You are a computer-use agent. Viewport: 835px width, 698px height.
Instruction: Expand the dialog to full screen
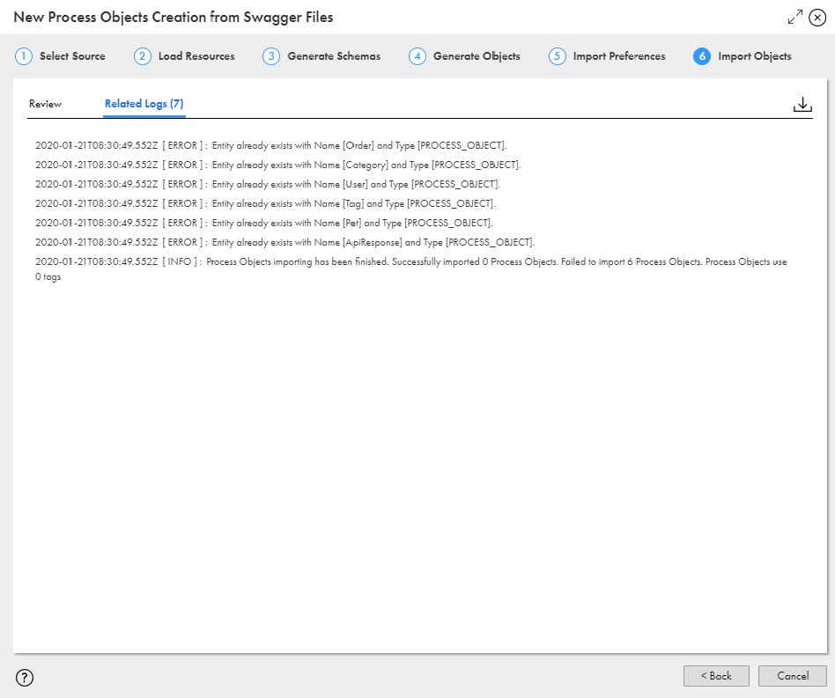point(795,17)
